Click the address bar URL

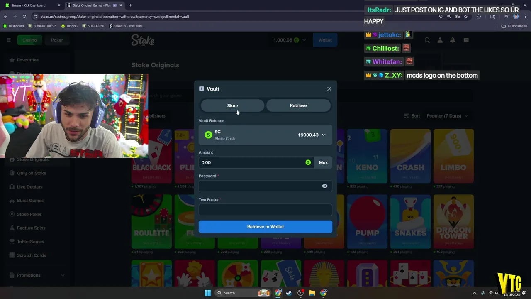115,17
